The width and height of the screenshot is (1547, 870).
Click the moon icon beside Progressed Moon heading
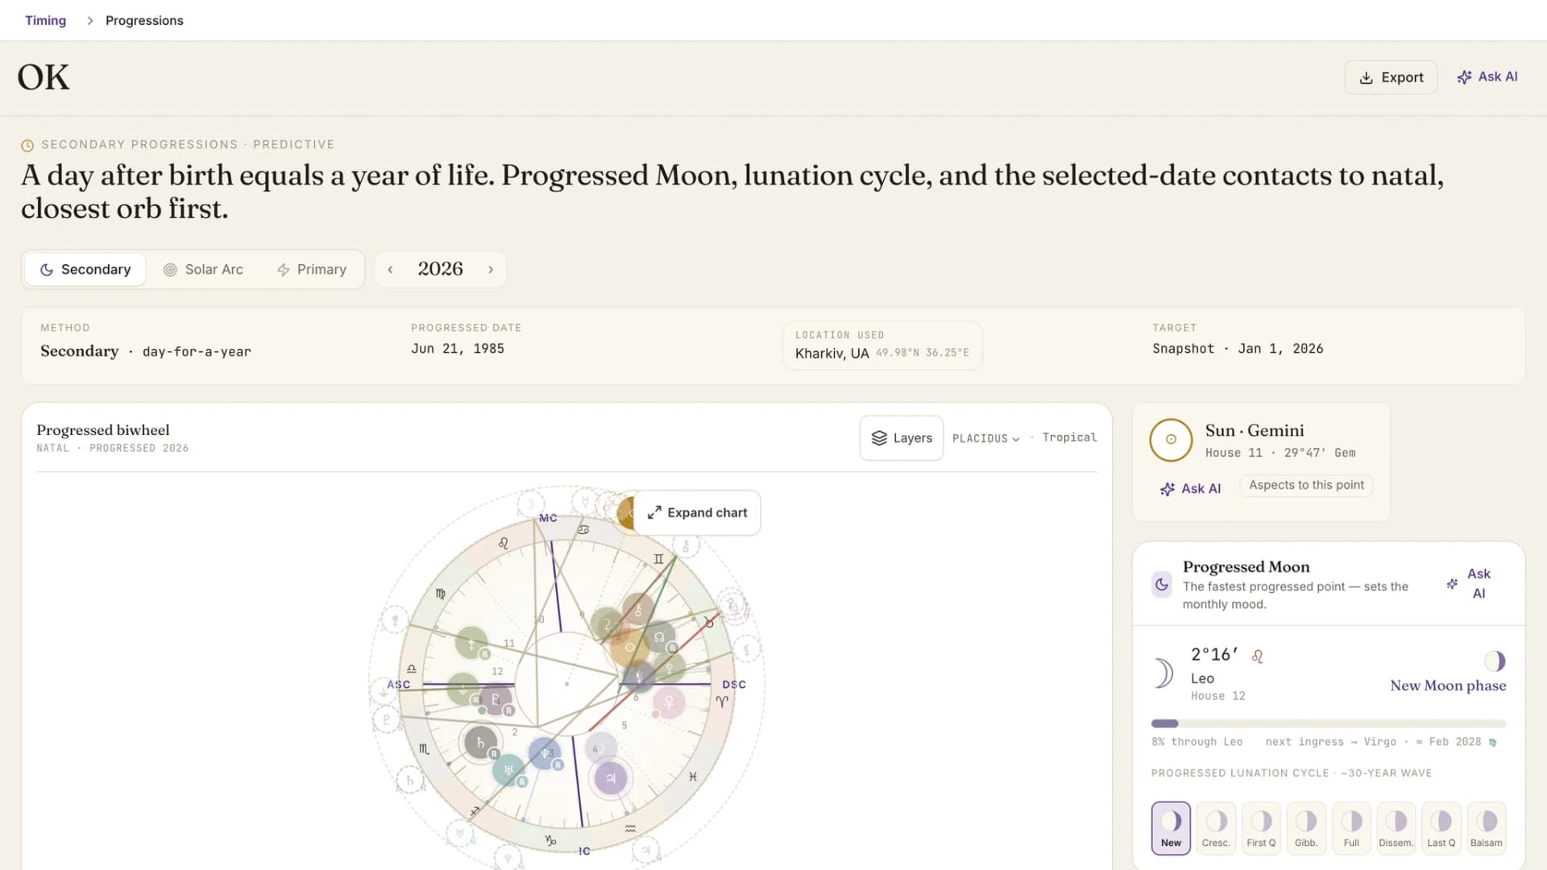1162,585
